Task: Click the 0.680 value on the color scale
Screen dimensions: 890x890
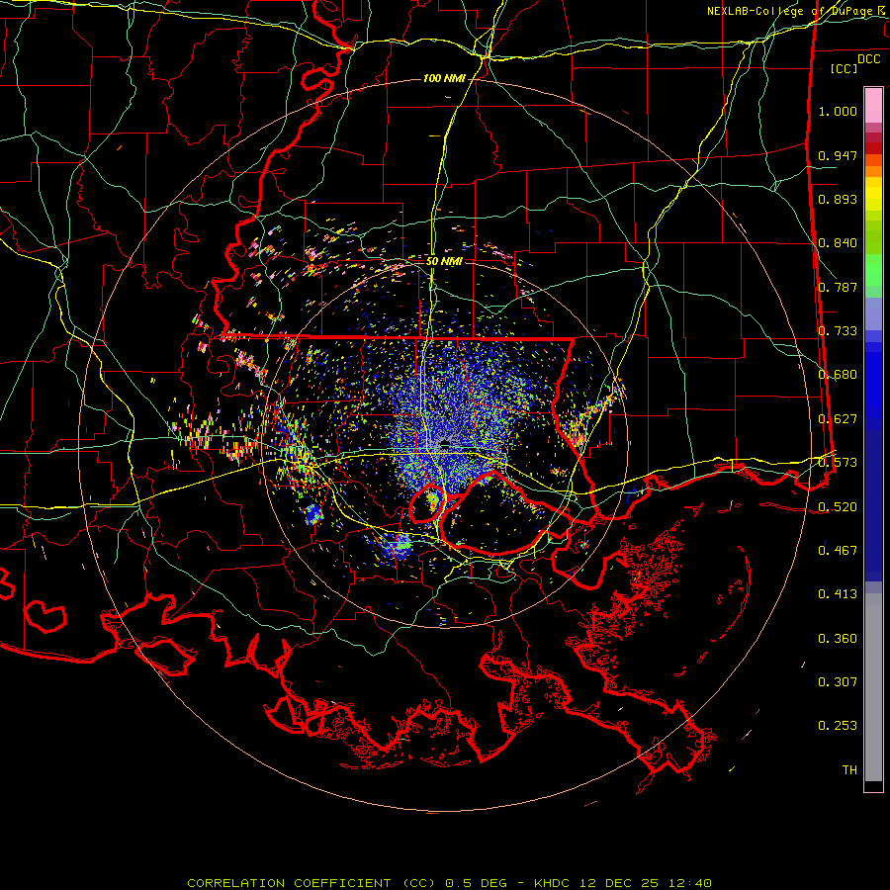Action: coord(838,375)
